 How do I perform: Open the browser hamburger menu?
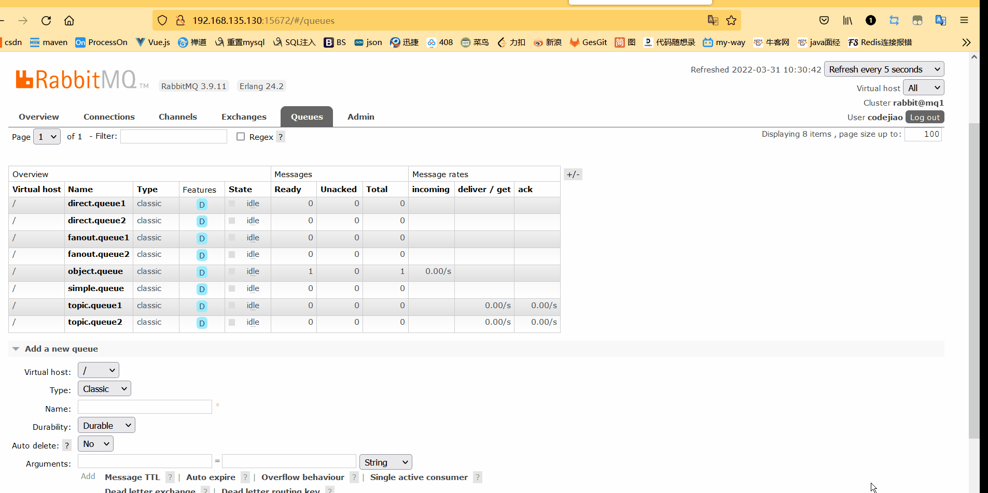point(964,20)
